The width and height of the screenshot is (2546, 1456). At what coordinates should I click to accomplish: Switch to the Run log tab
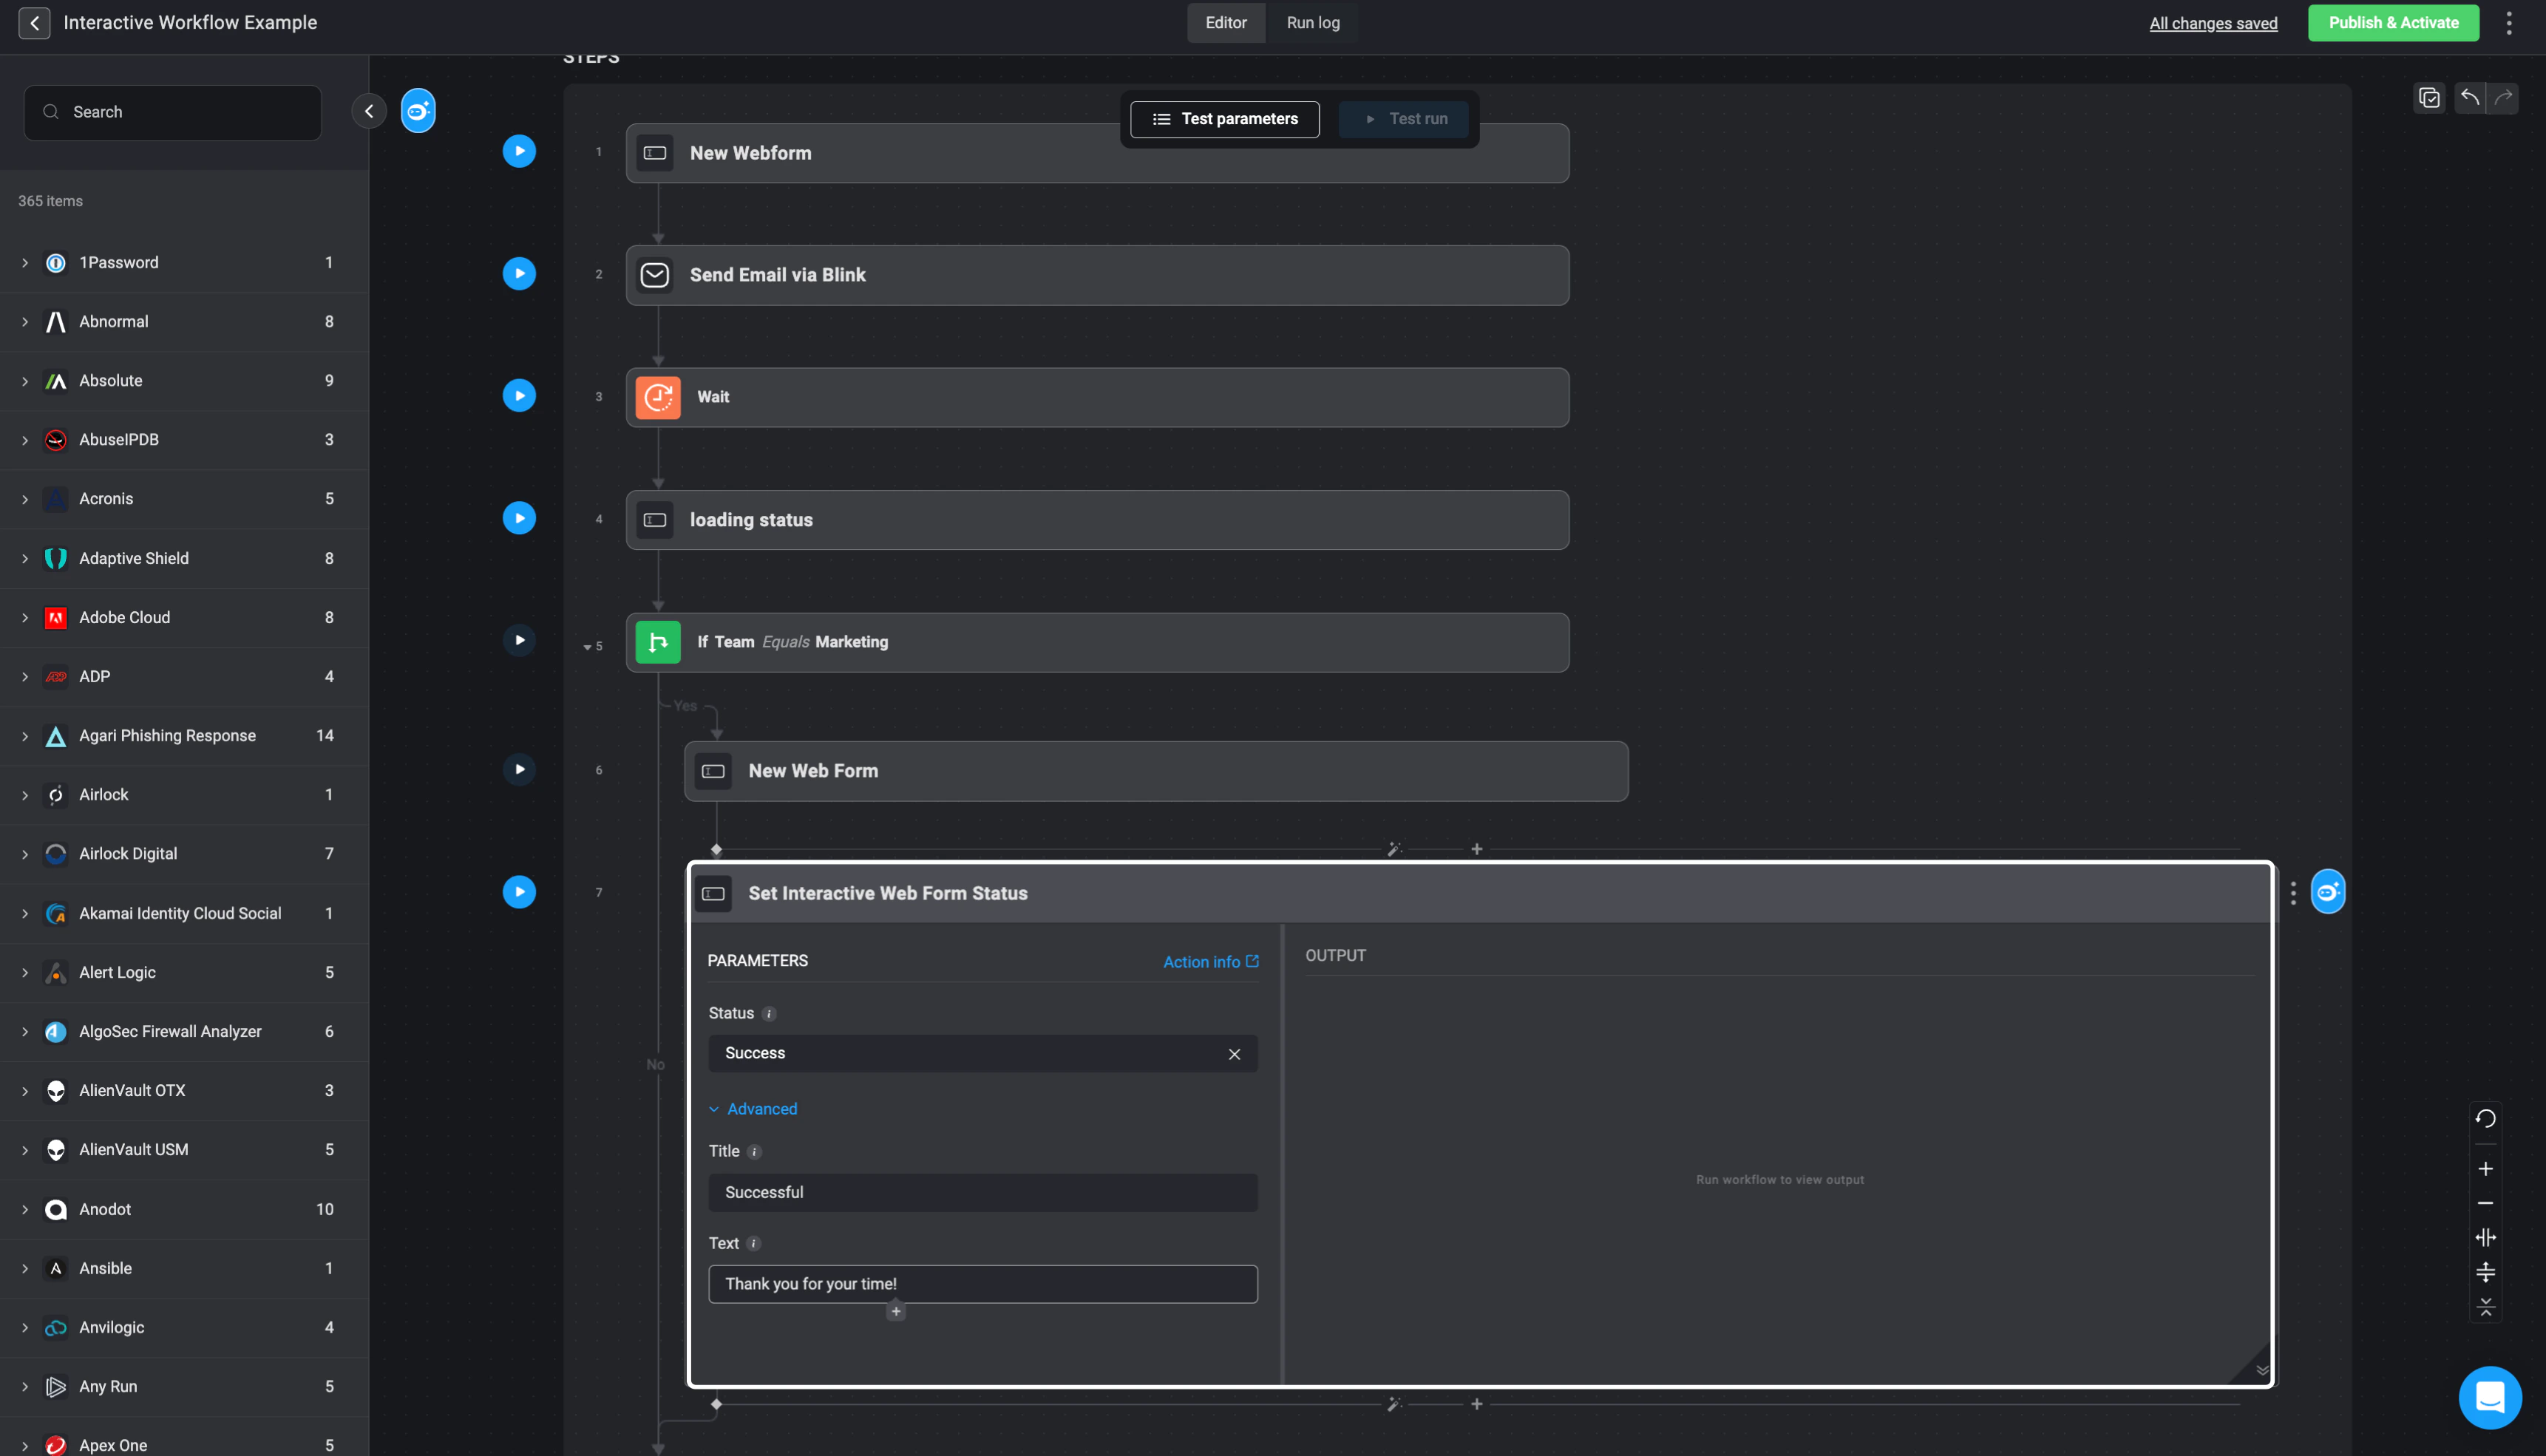(x=1312, y=23)
